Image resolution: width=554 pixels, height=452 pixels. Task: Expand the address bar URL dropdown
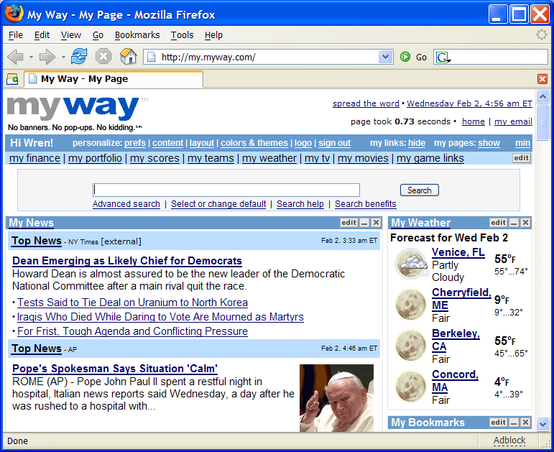385,57
